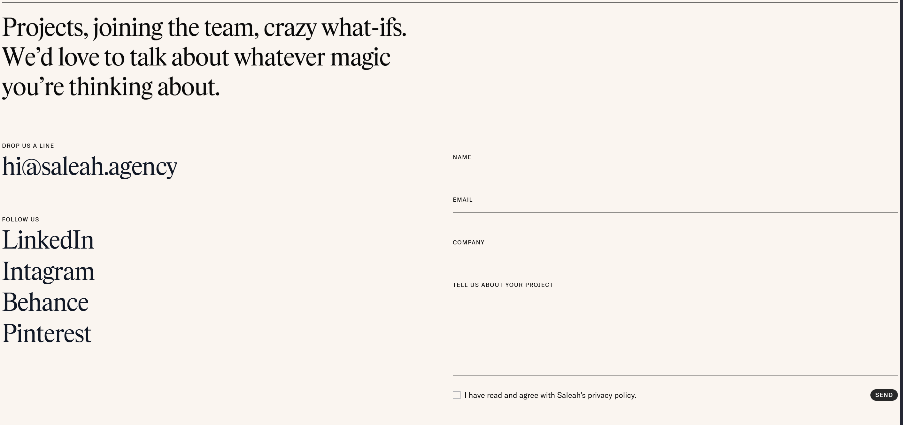Tick the privacy policy agreement checkbox
Image resolution: width=903 pixels, height=425 pixels.
point(456,395)
